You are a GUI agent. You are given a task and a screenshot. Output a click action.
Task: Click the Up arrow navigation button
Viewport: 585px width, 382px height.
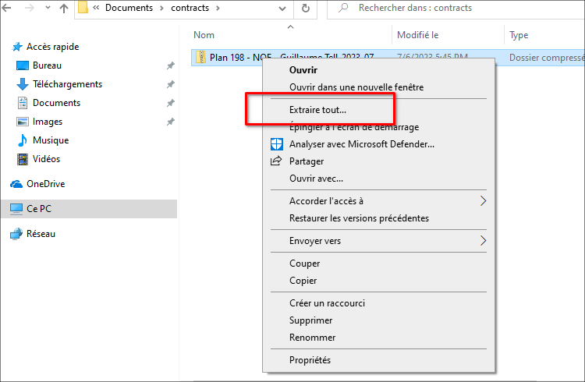click(64, 9)
